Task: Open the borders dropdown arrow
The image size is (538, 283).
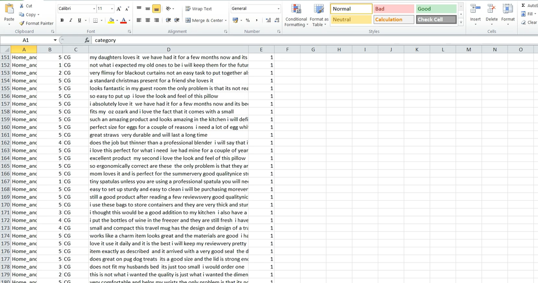Action: [x=101, y=20]
